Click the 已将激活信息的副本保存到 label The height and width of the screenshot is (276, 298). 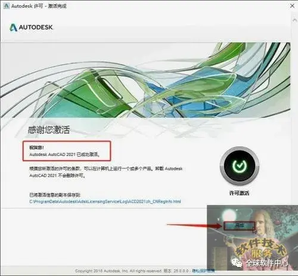click(55, 195)
